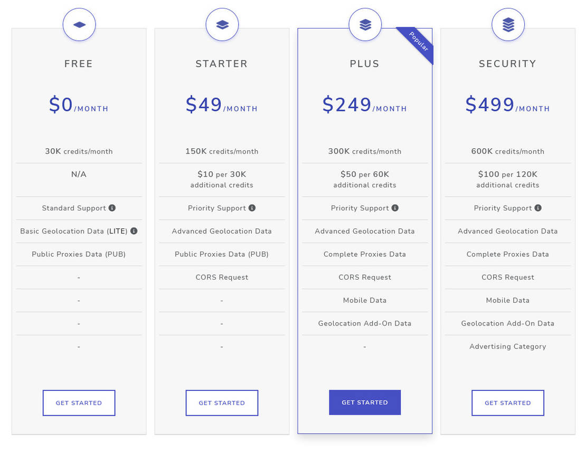Open Priority Support info icon in STARTER plan

pyautogui.click(x=252, y=208)
